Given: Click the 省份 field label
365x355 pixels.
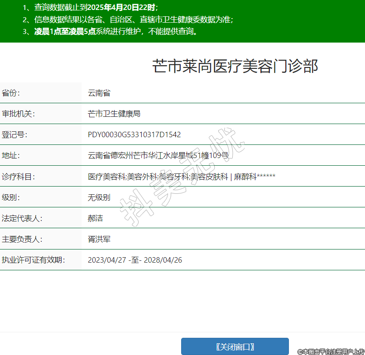Looking at the screenshot, I should [11, 93].
